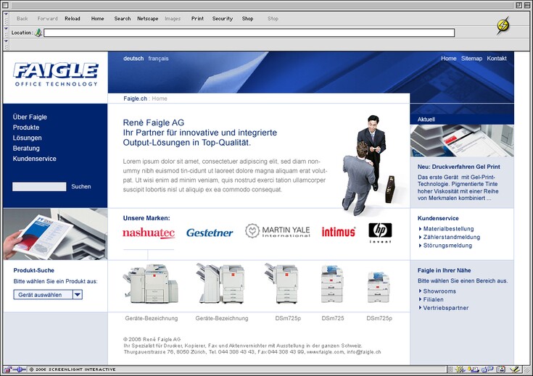Open the Filialen link

coord(433,299)
